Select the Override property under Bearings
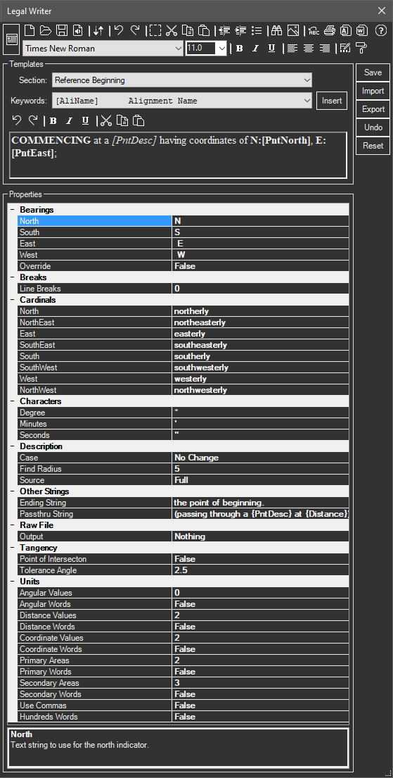The width and height of the screenshot is (393, 778). tap(183, 266)
